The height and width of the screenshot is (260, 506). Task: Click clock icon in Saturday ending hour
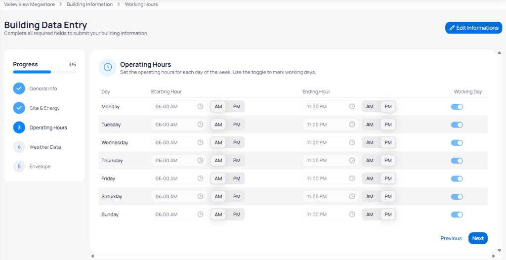click(352, 196)
